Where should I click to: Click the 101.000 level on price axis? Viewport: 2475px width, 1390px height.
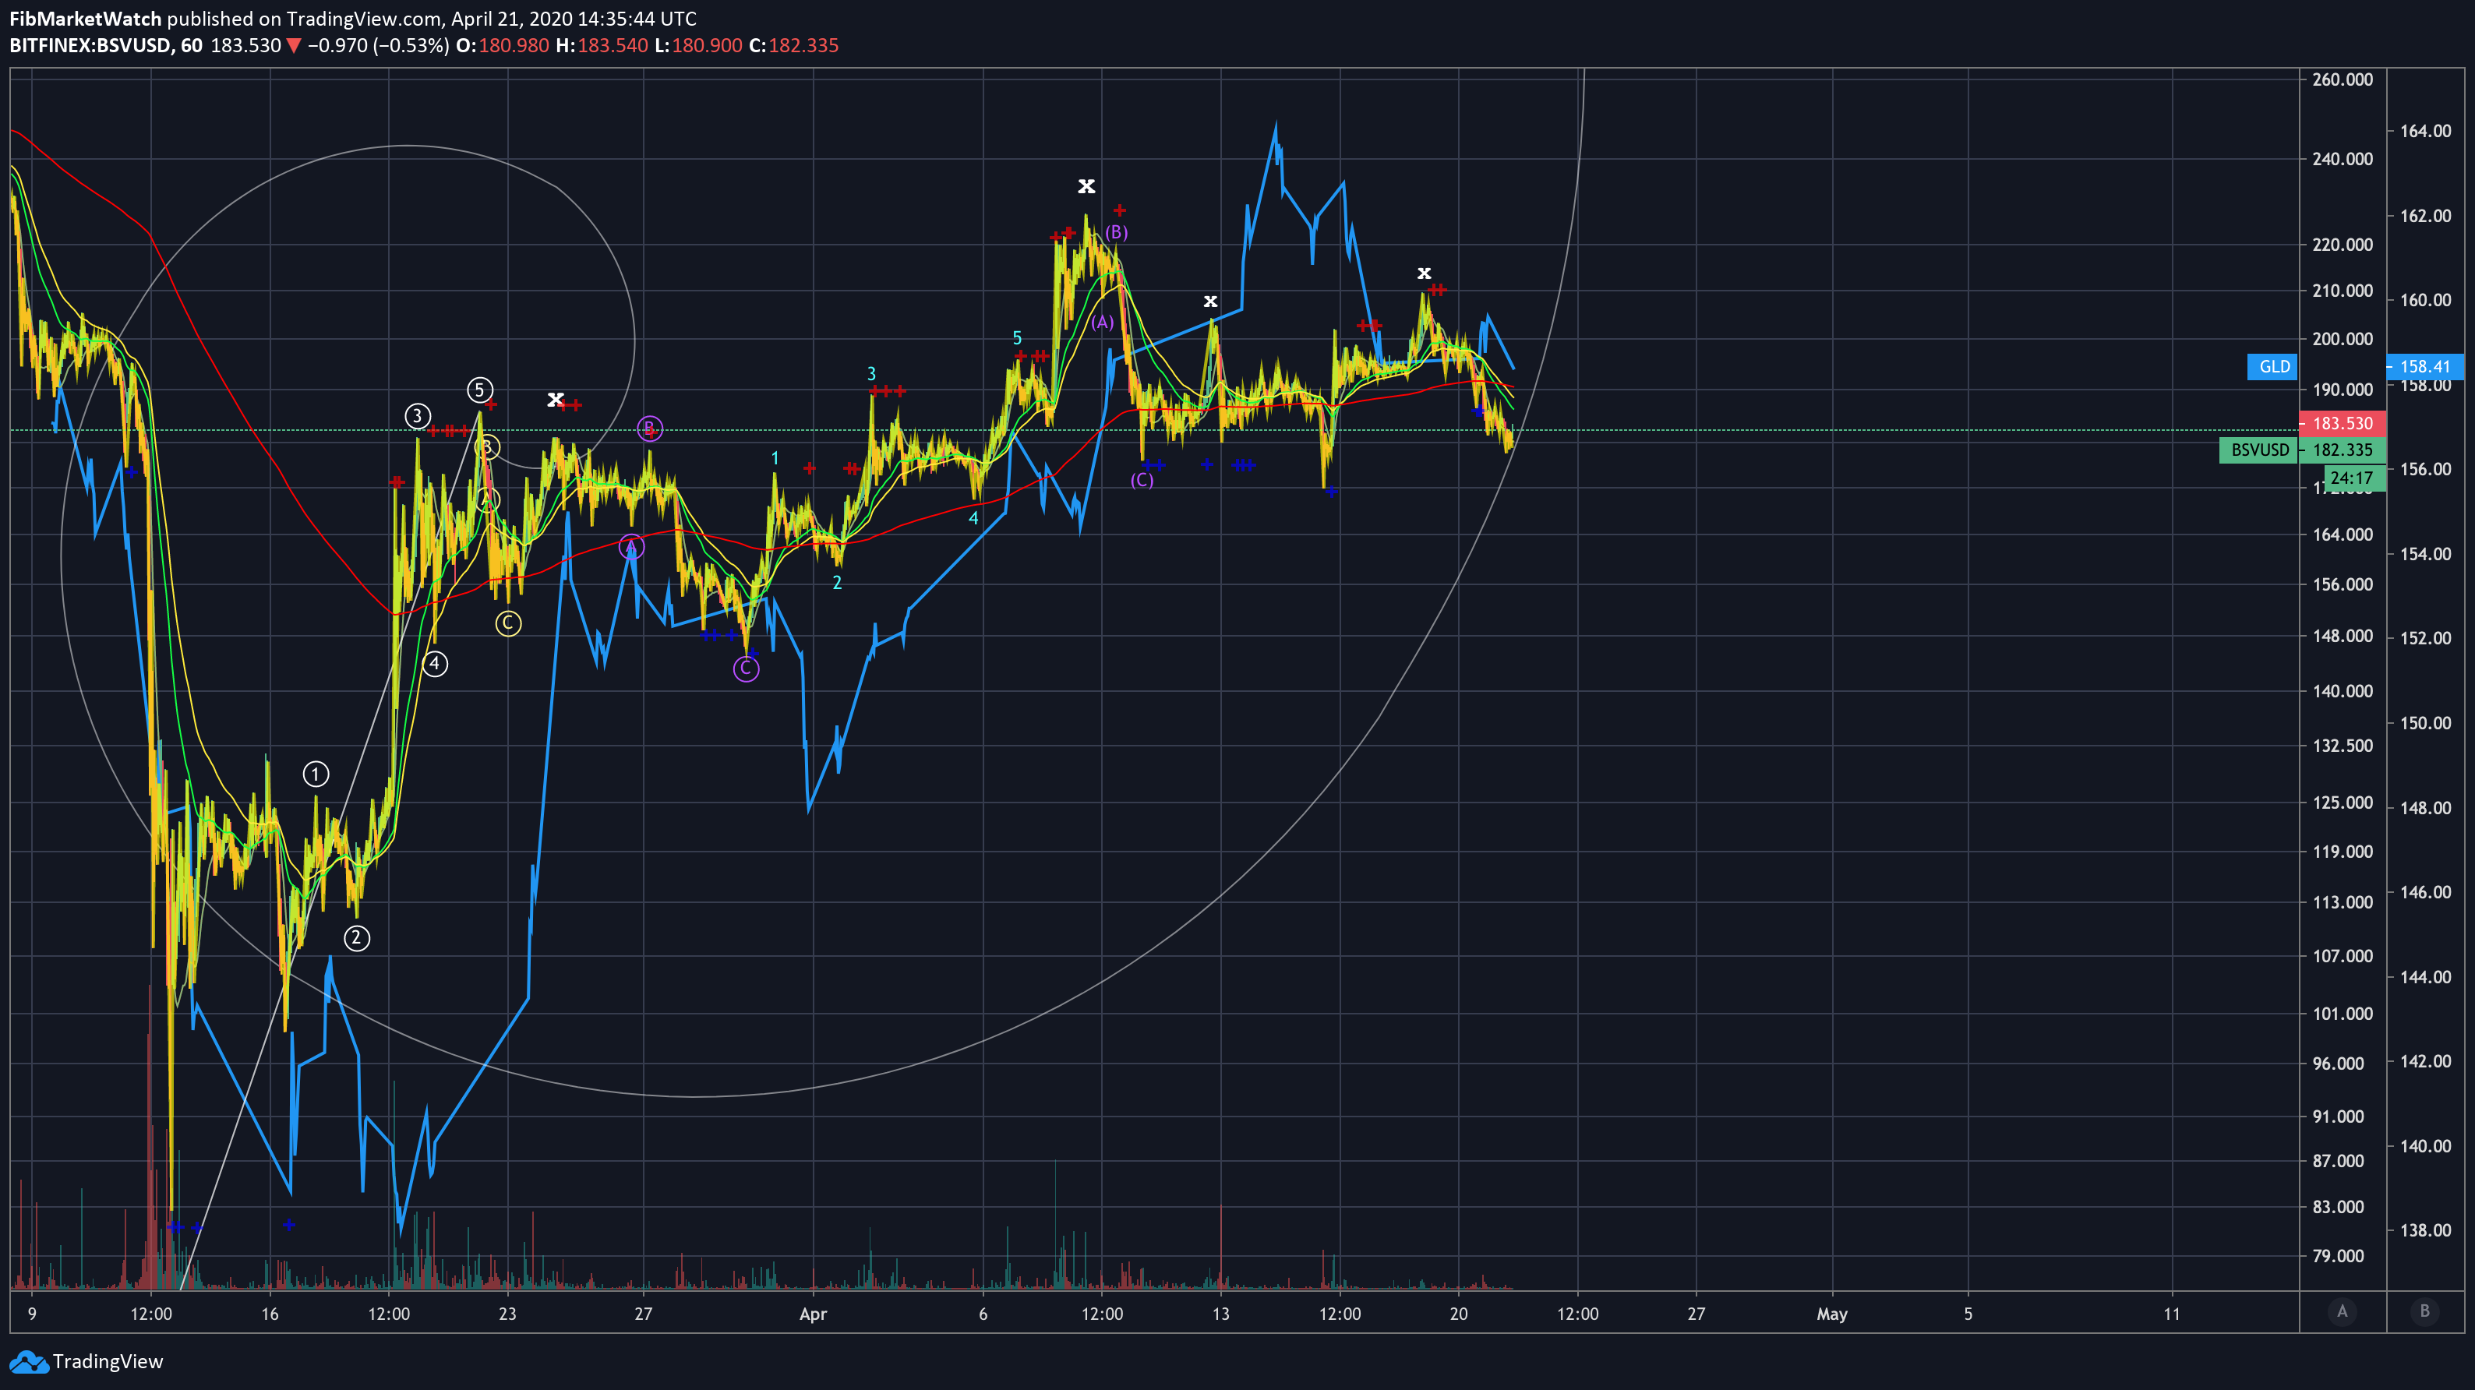click(2342, 1014)
